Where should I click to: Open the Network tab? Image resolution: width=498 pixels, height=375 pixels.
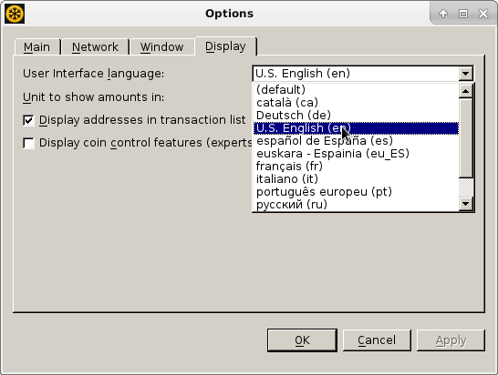[95, 47]
